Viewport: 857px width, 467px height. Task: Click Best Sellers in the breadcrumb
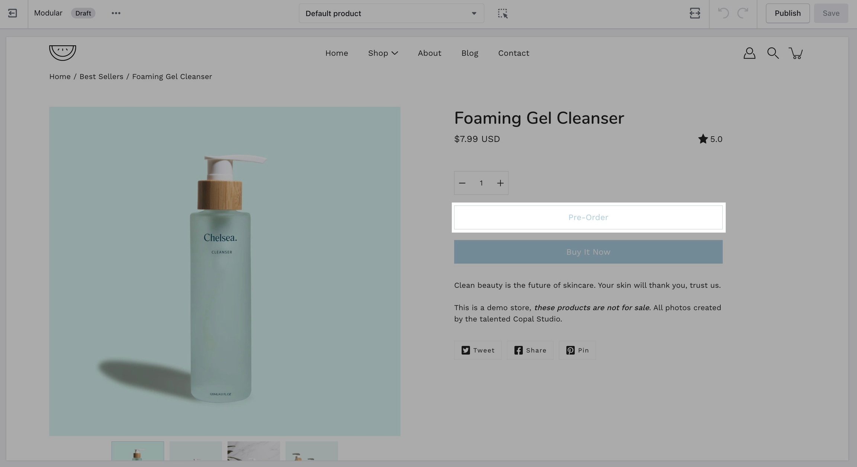coord(101,77)
